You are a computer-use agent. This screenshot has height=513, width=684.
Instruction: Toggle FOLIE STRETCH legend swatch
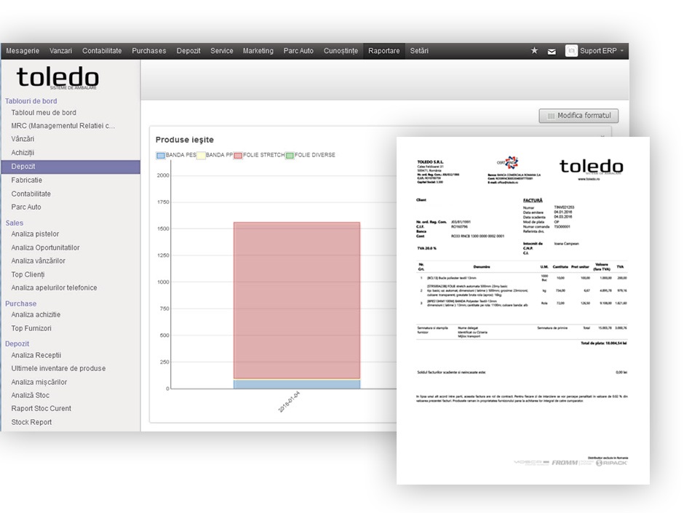(x=238, y=155)
